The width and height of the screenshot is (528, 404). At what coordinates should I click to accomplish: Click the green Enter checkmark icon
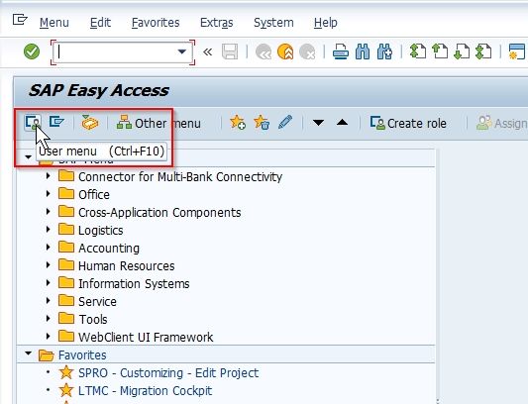[32, 51]
